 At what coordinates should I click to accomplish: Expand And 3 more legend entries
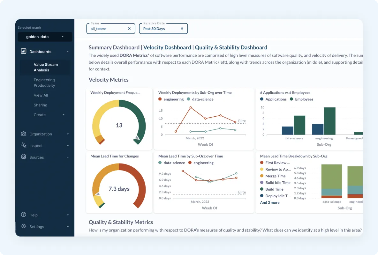click(x=270, y=202)
